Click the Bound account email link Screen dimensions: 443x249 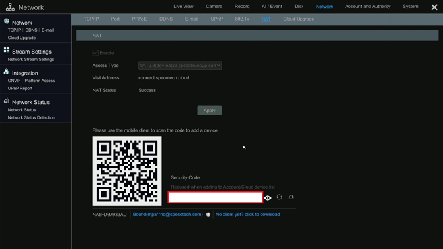pos(167,214)
